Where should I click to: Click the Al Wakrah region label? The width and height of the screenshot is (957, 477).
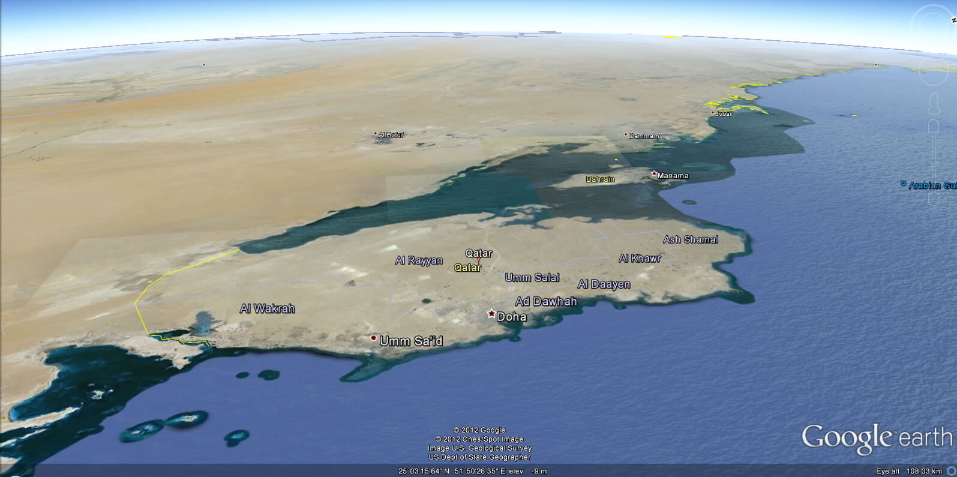coord(267,308)
